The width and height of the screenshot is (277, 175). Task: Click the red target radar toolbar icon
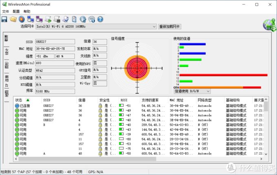point(22,19)
